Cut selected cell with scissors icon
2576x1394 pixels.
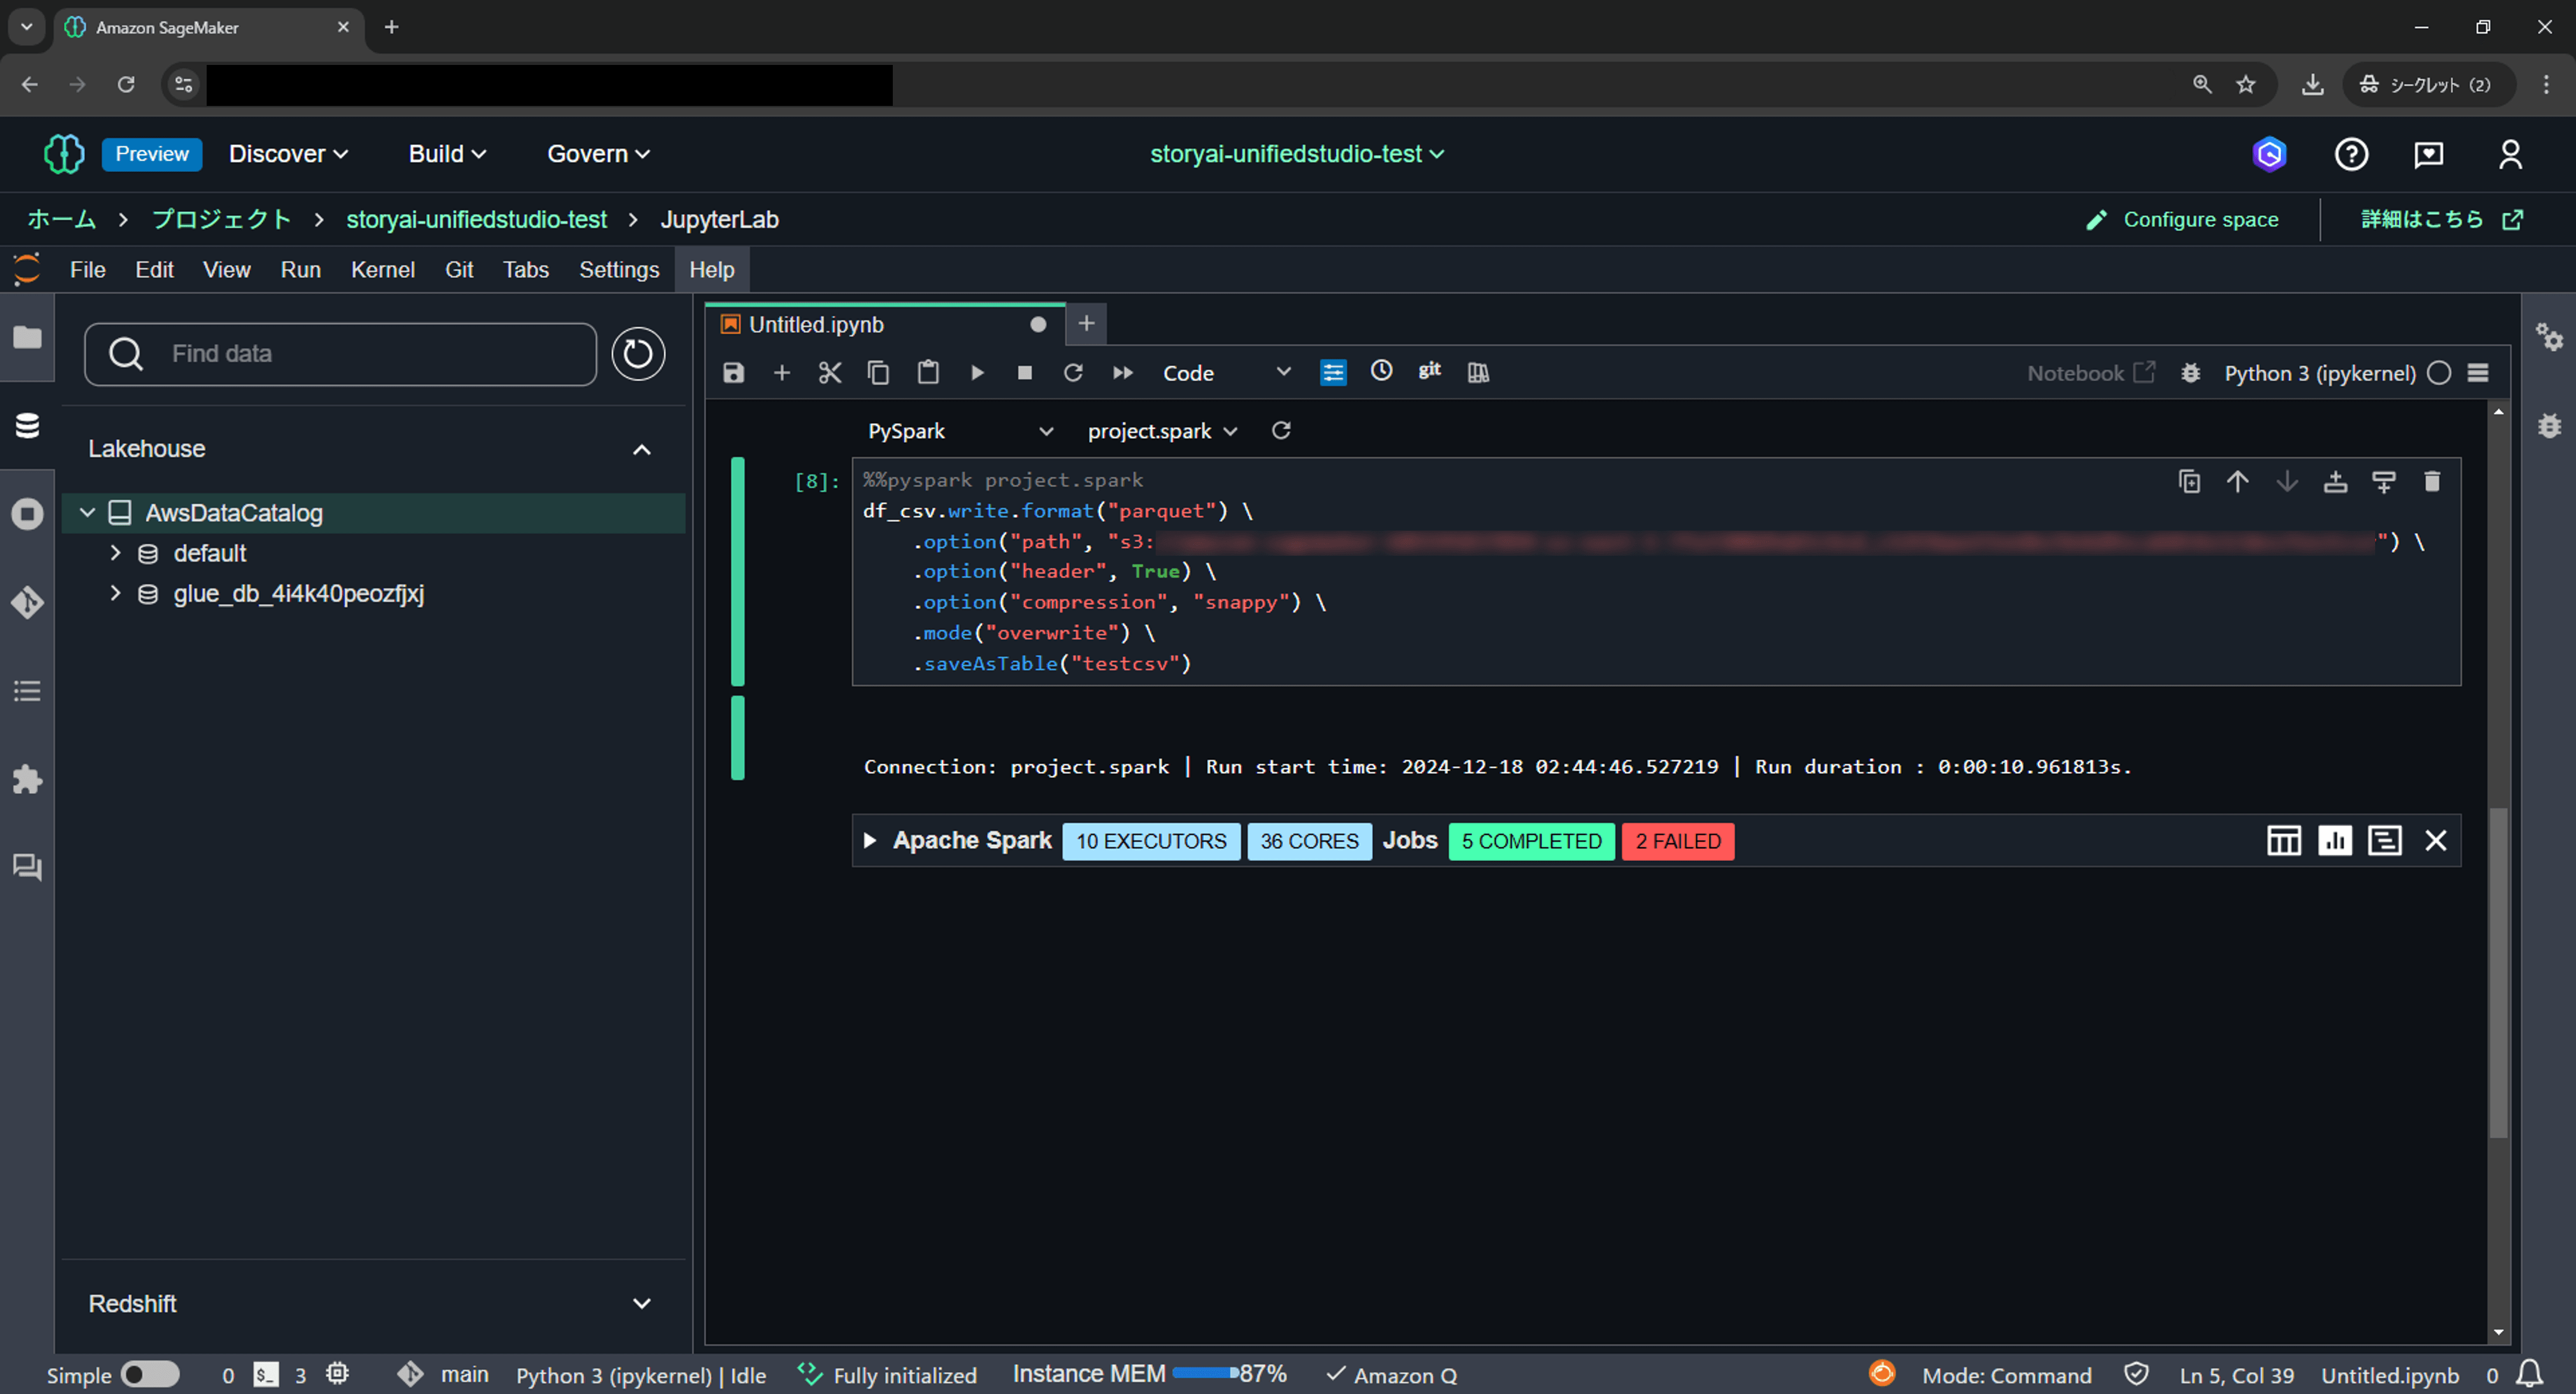tap(830, 373)
